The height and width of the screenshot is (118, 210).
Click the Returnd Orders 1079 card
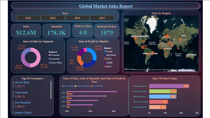(107, 30)
